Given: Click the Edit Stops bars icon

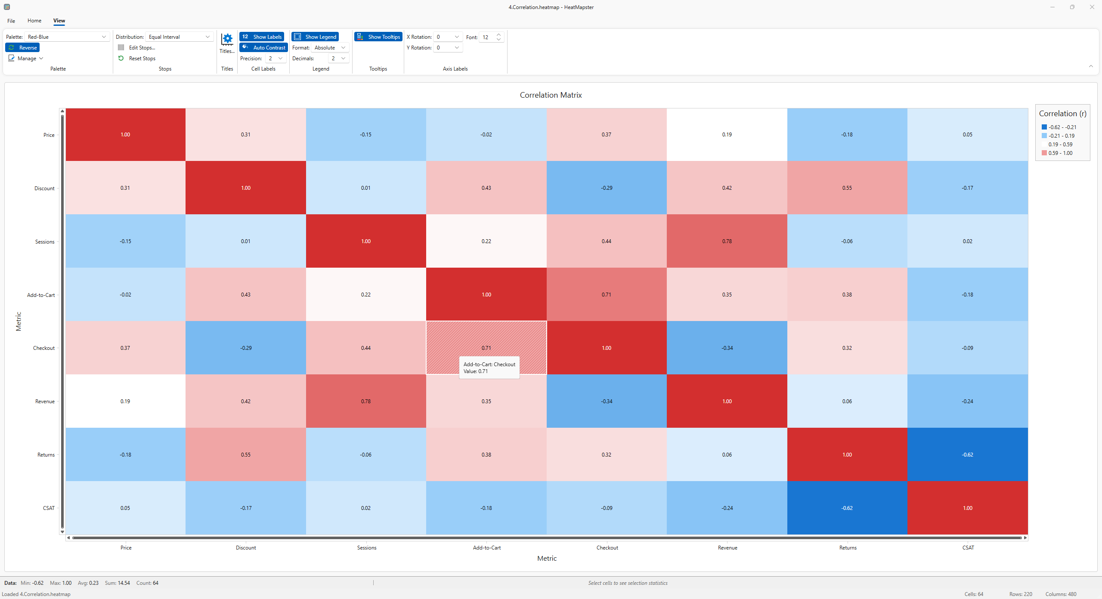Looking at the screenshot, I should click(121, 48).
